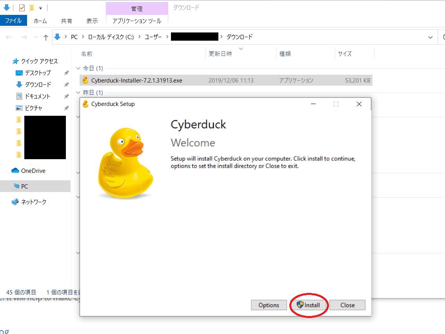Click the 45 個の項目 status bar text
445x334 pixels.
tap(21, 292)
